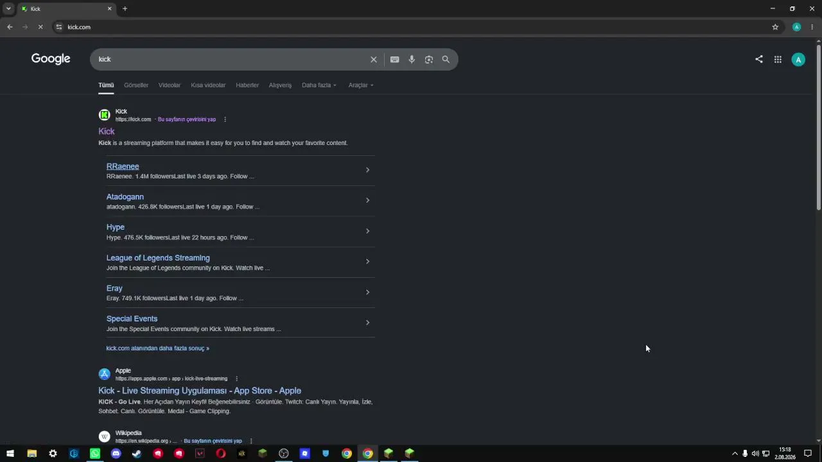Select the Tümü search tab

click(x=106, y=85)
